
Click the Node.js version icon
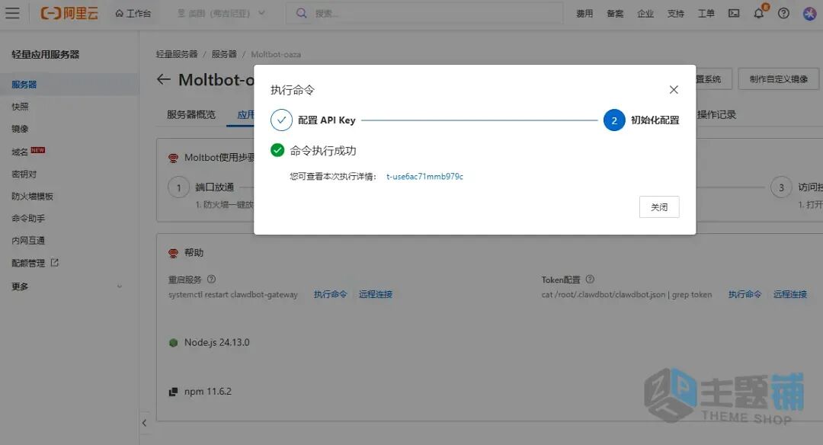click(173, 343)
